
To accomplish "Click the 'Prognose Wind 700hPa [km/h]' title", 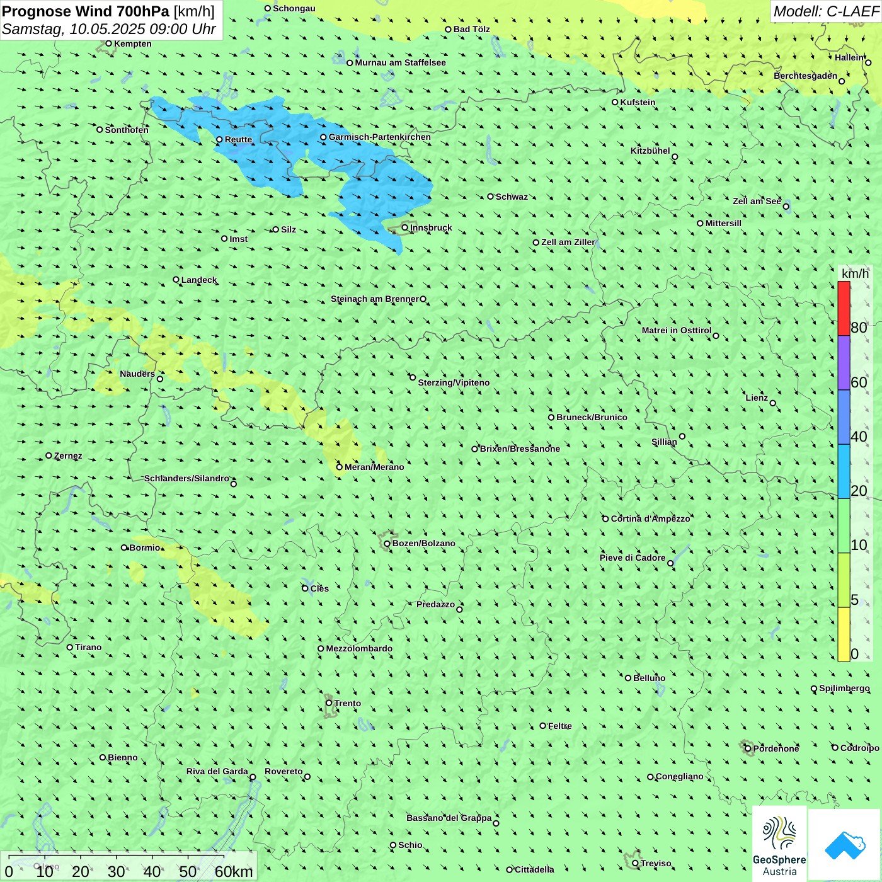I will [x=108, y=11].
